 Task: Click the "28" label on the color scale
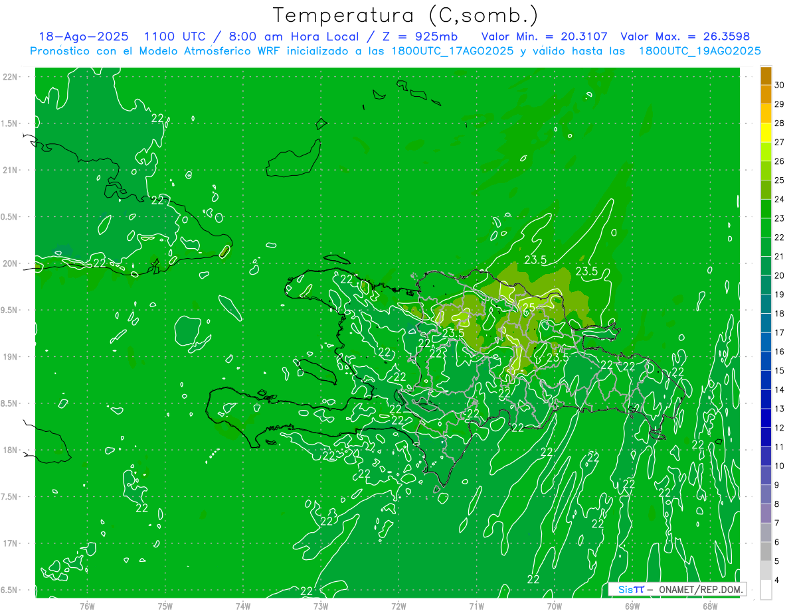(x=779, y=123)
